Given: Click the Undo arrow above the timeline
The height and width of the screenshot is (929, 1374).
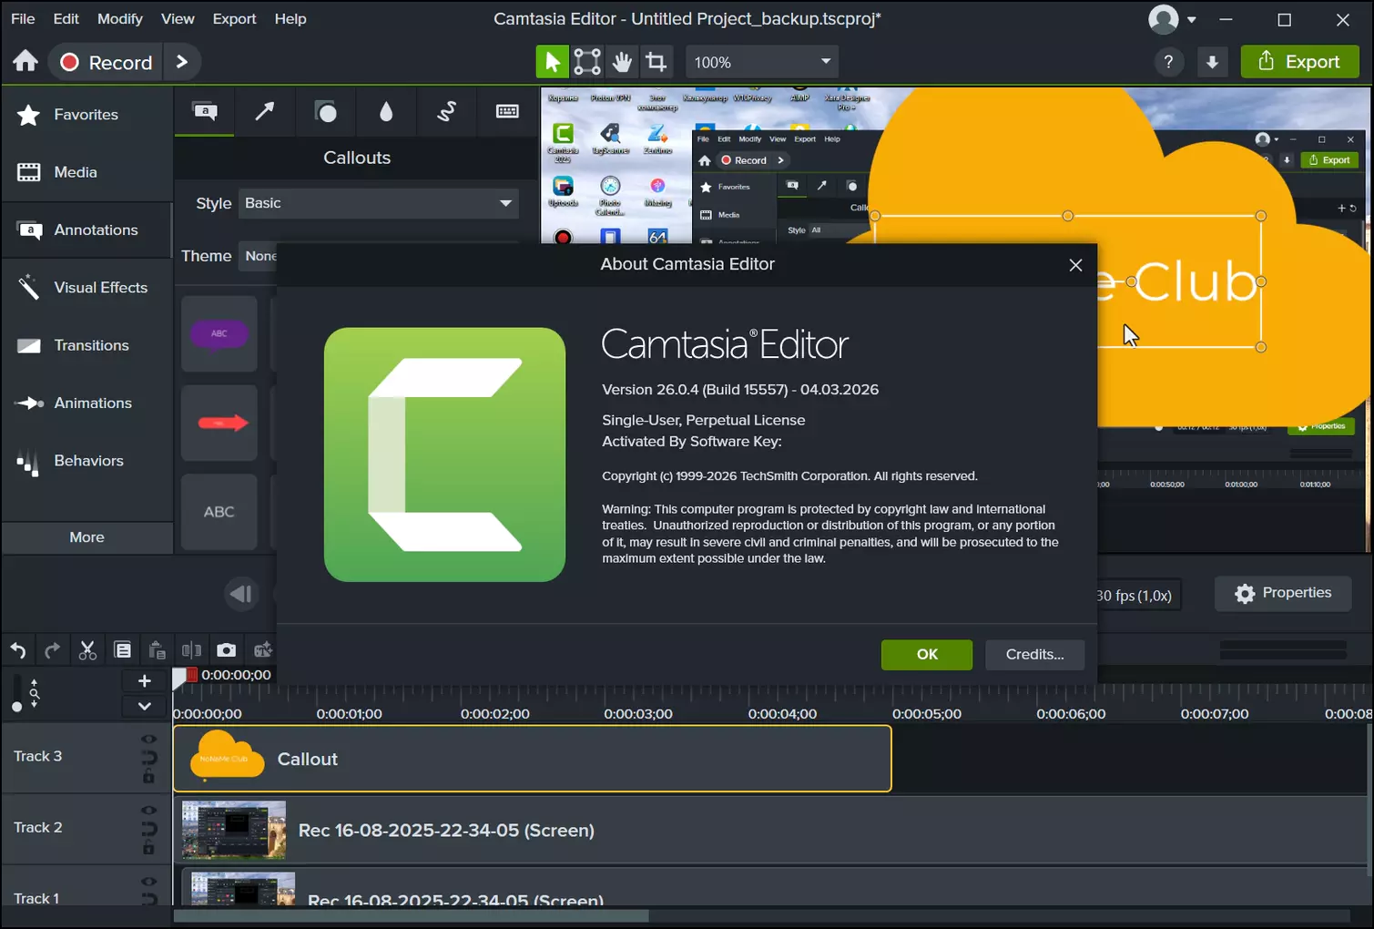Looking at the screenshot, I should (x=18, y=650).
